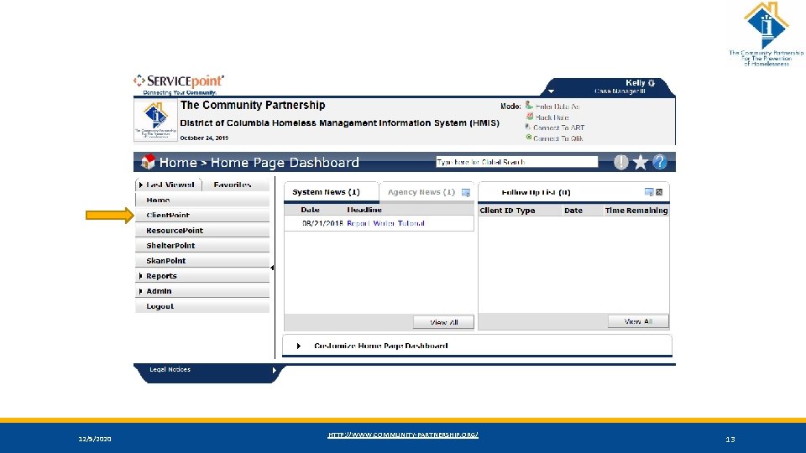Click the Legal Notices text
Image resolution: width=806 pixels, height=453 pixels.
170,369
